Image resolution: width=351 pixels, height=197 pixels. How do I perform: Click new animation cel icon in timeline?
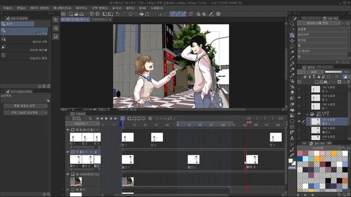point(134,118)
